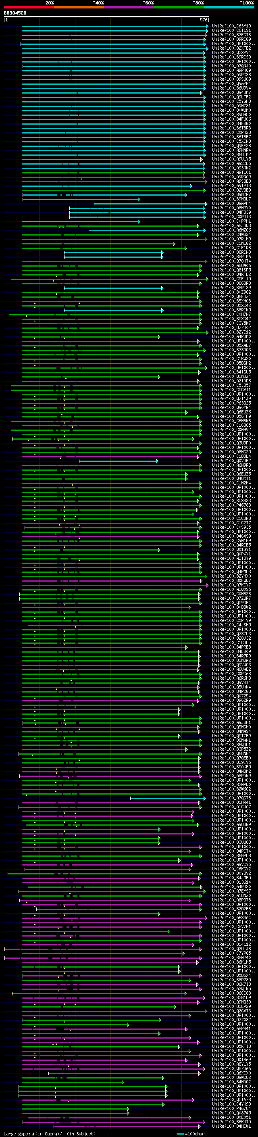Select hit UniRef100_Q8ISP5

point(231,270)
